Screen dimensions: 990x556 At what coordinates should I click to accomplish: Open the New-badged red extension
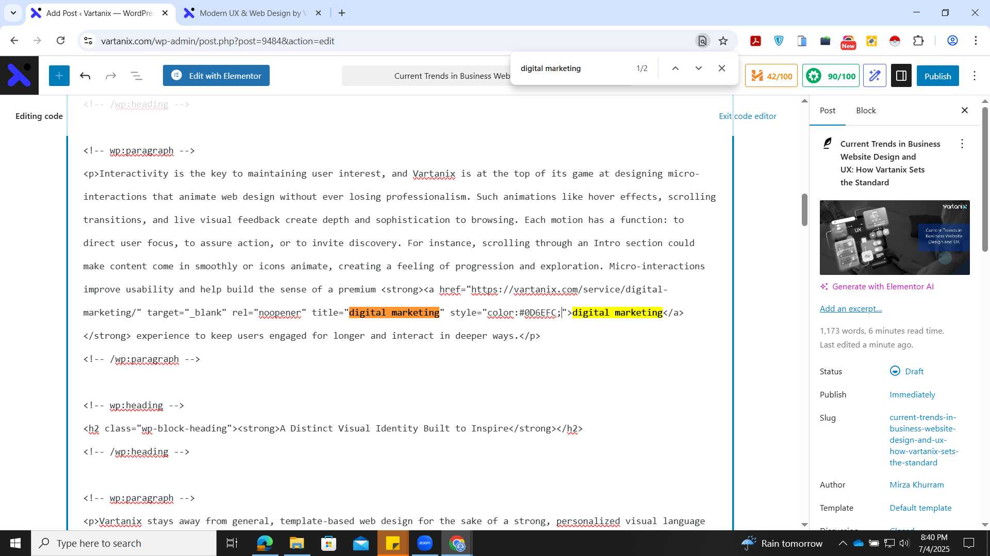point(848,42)
